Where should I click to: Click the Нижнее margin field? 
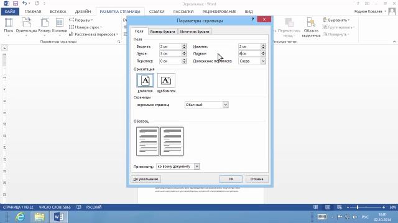[x=249, y=46]
